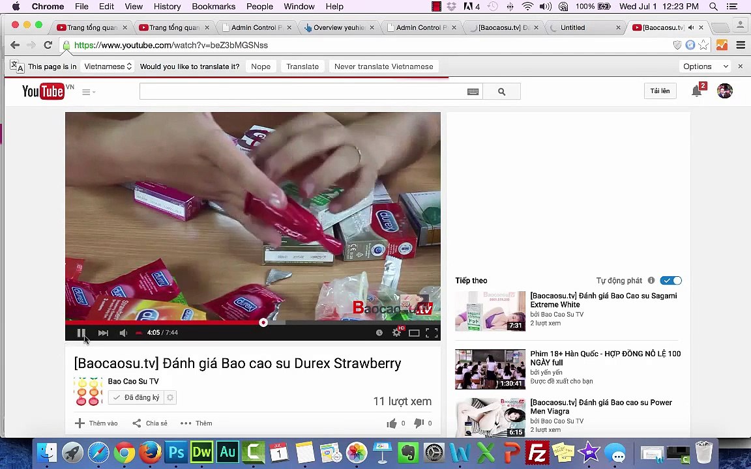Open the on-screen keyboard icon in search
The width and height of the screenshot is (751, 469).
coord(473,92)
